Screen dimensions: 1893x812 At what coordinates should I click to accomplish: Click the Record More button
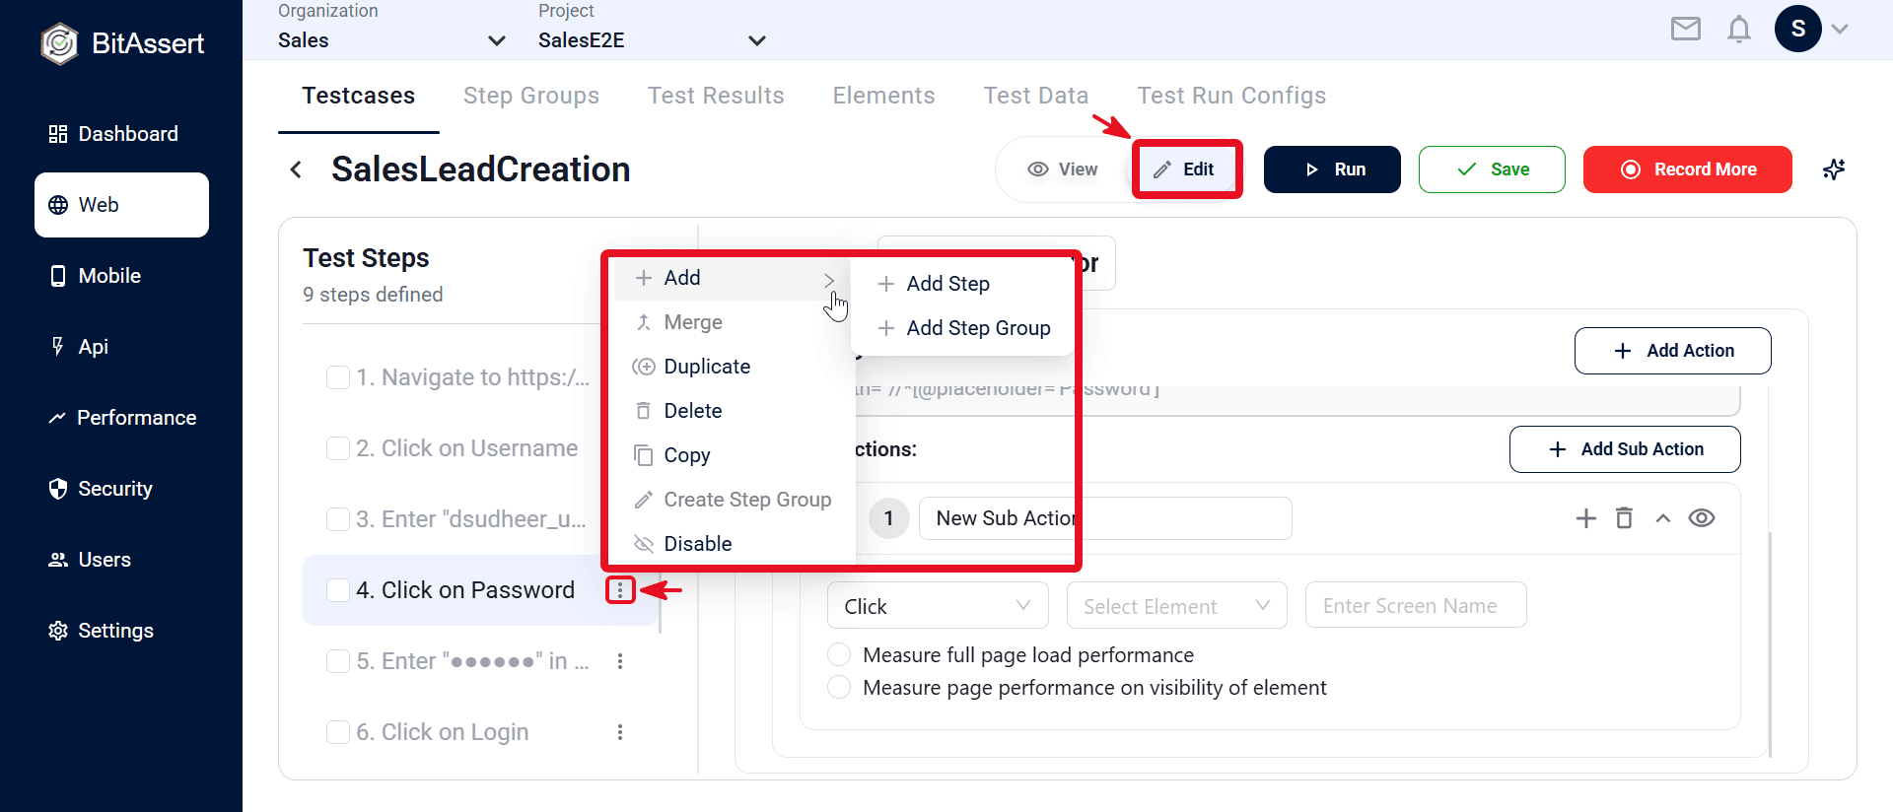pyautogui.click(x=1688, y=169)
